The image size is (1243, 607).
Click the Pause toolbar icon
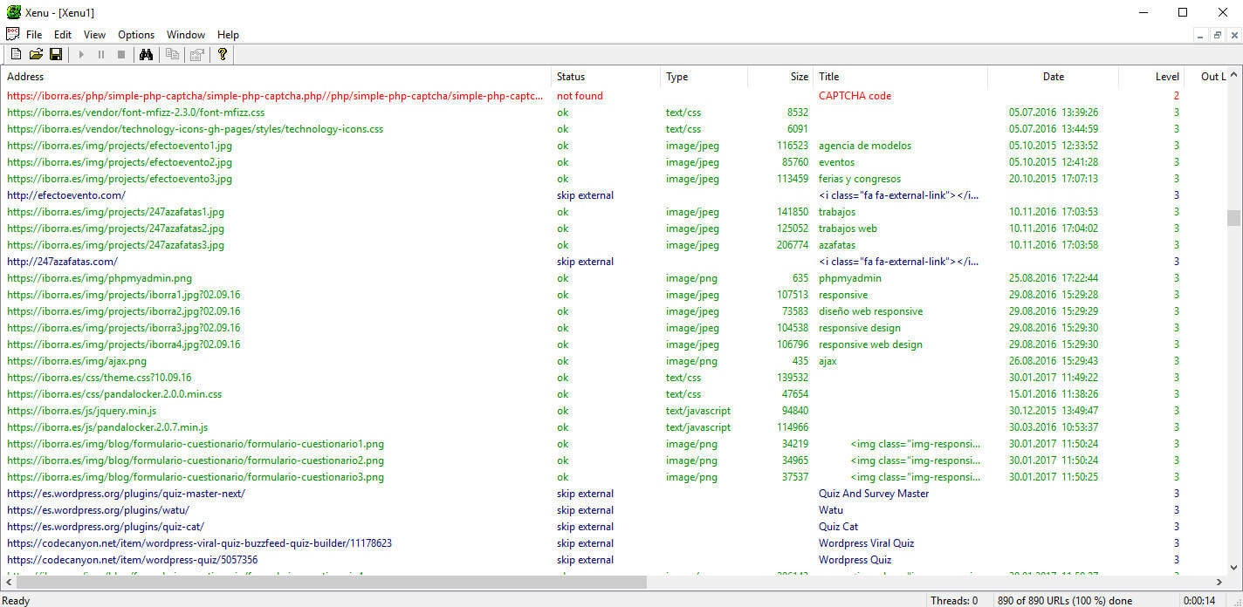click(101, 54)
